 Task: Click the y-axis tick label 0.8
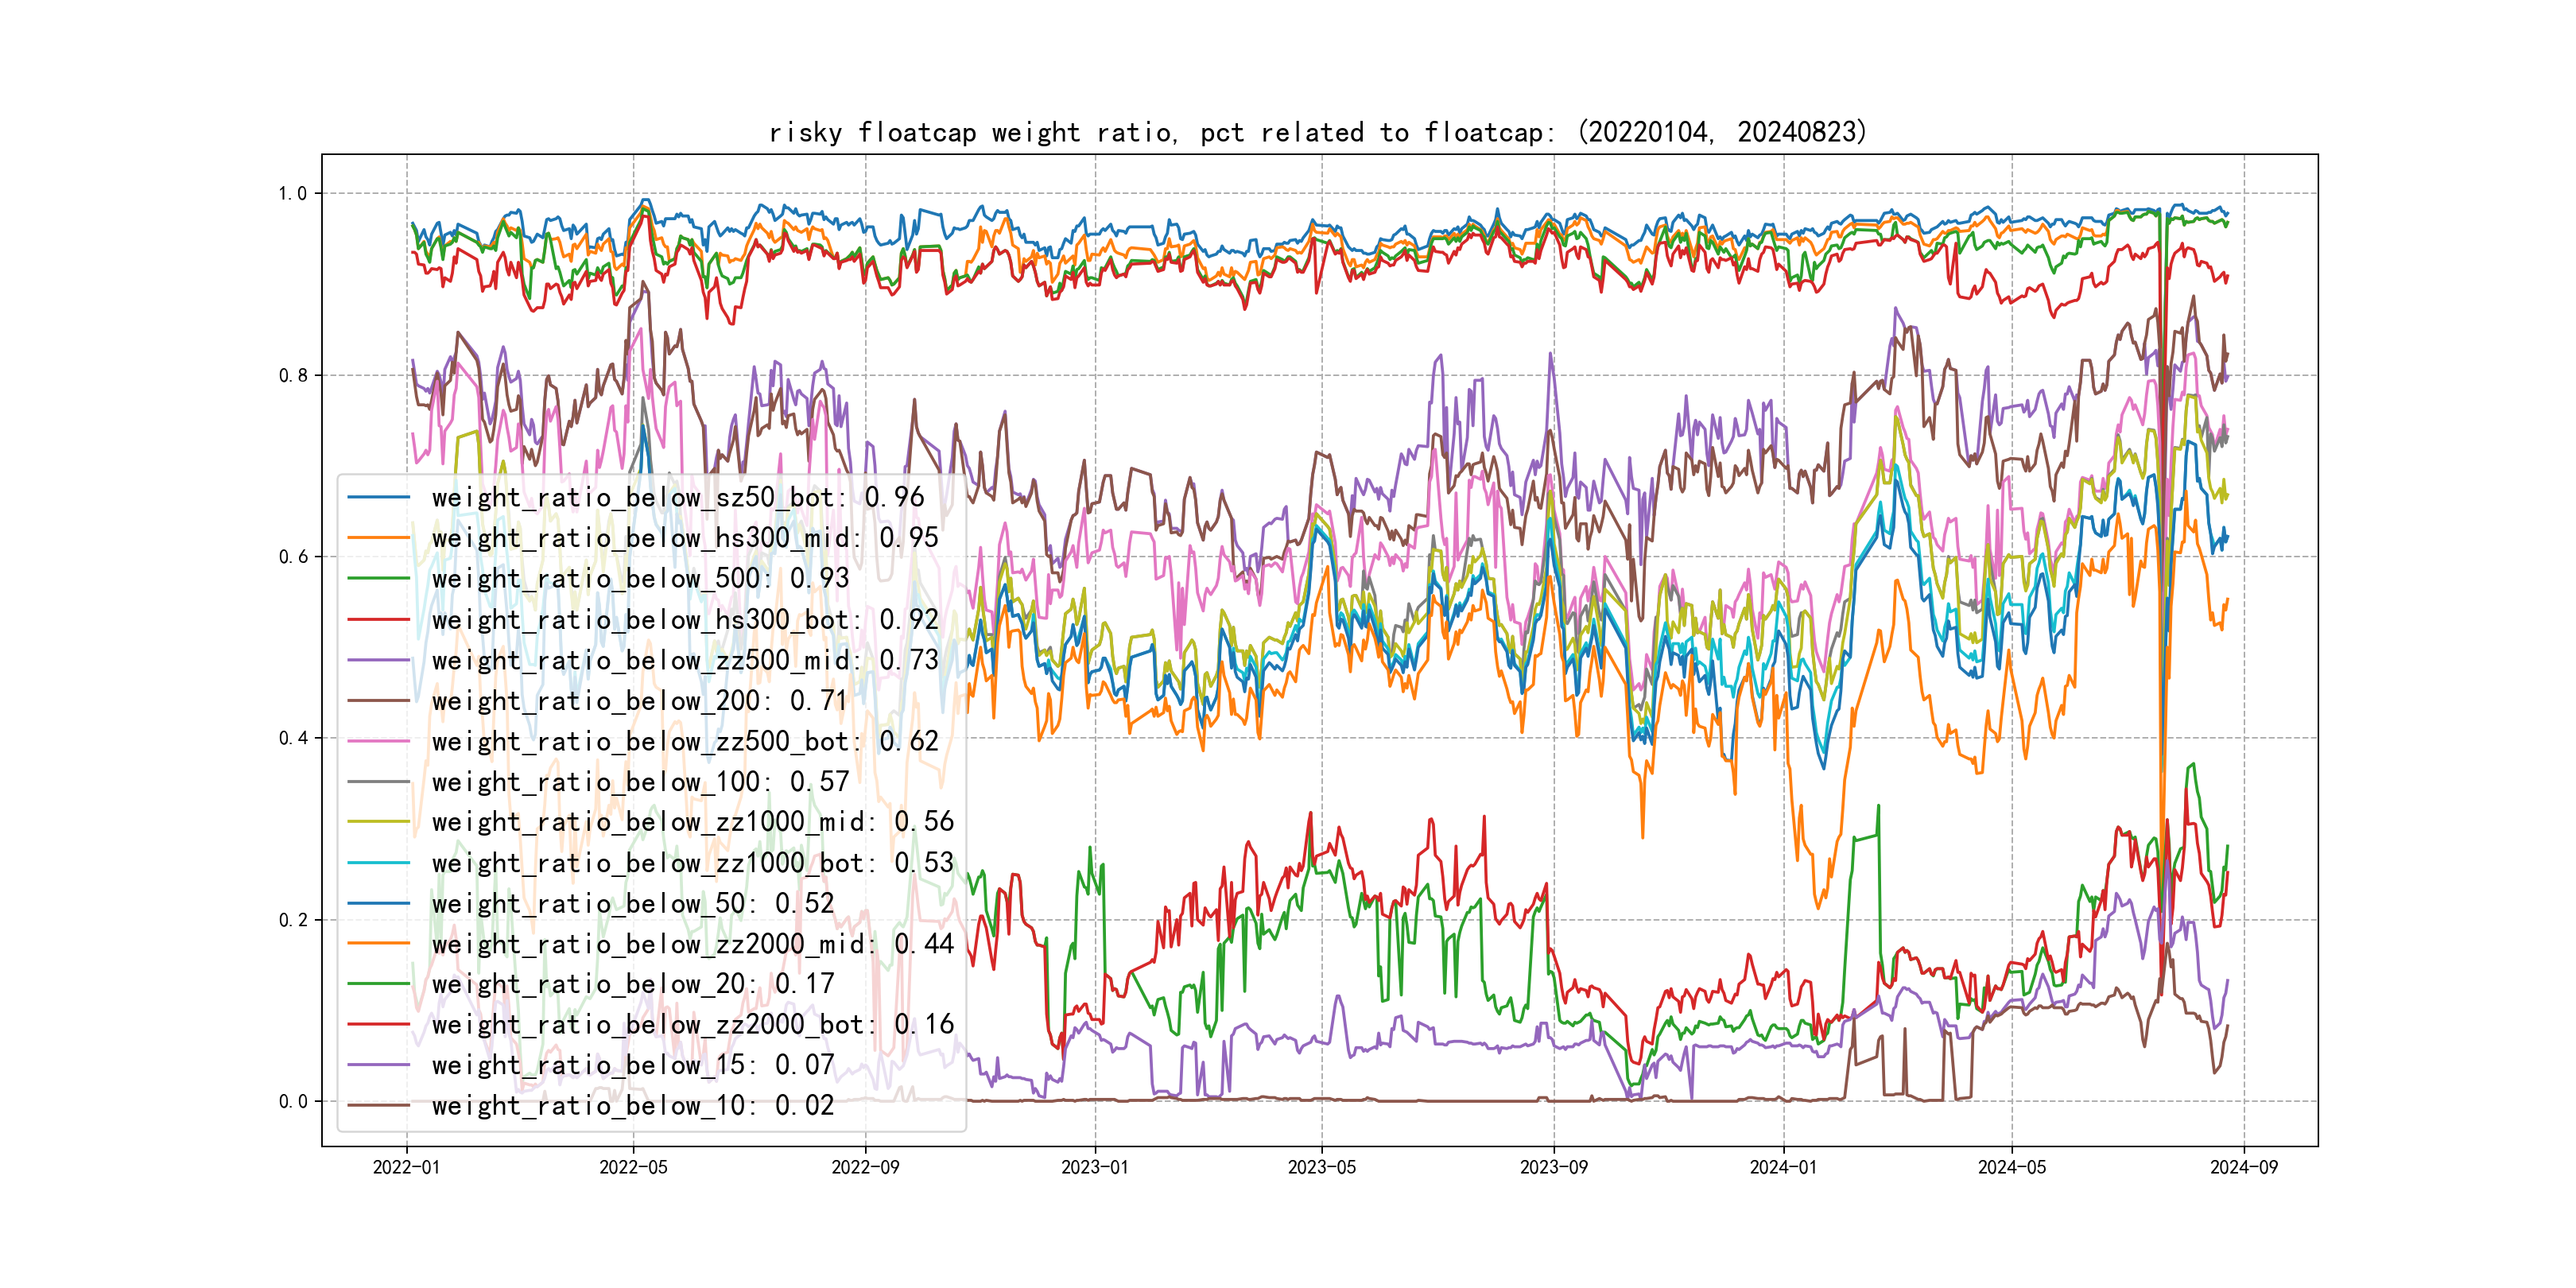[x=293, y=376]
